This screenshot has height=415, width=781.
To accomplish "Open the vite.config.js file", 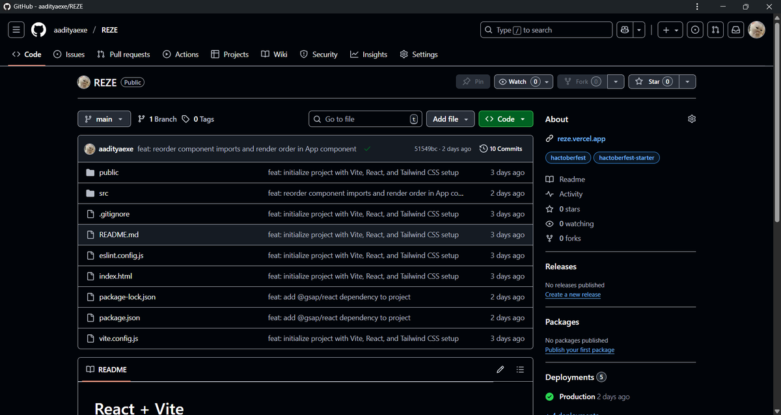I will (x=118, y=339).
